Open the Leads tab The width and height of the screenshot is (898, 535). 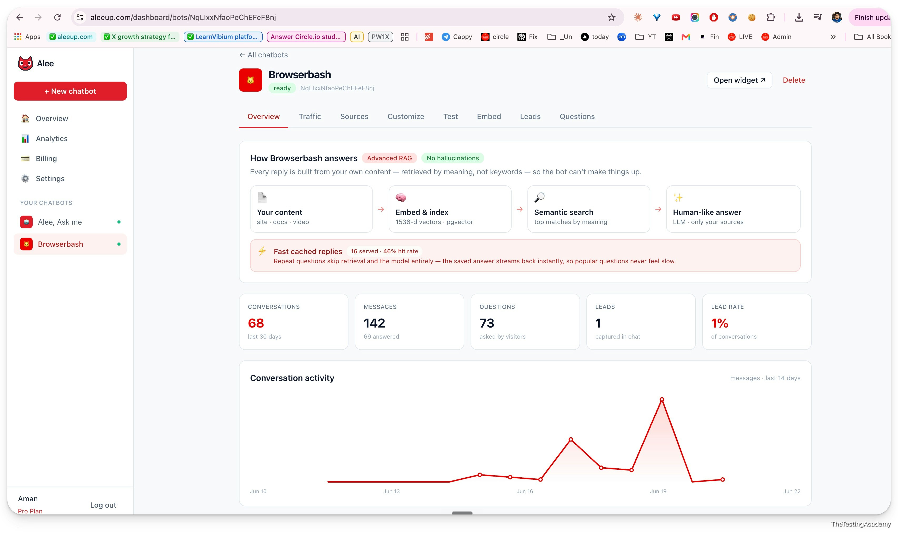point(530,116)
